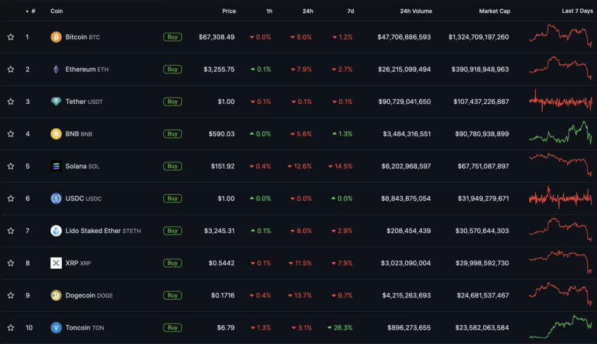The width and height of the screenshot is (597, 344).
Task: Click the Buy button for XRP
Action: pos(173,263)
